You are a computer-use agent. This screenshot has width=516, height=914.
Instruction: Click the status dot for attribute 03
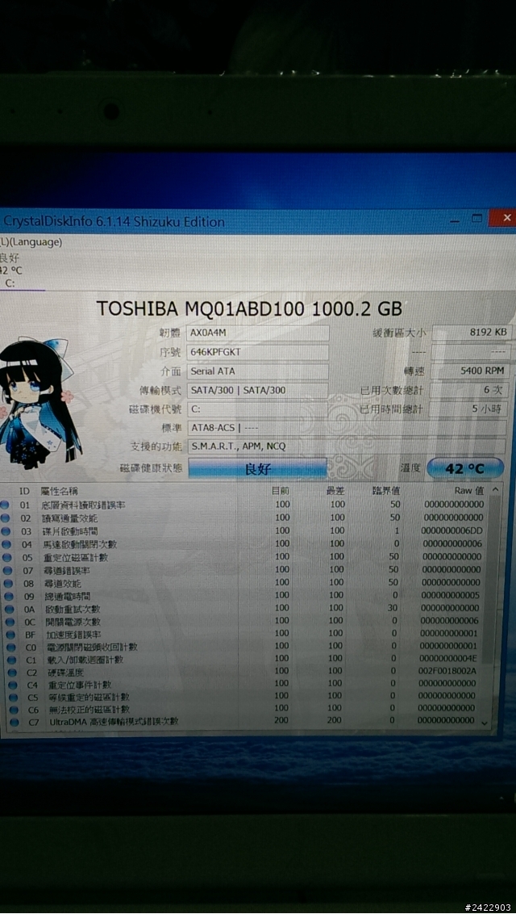[6, 531]
